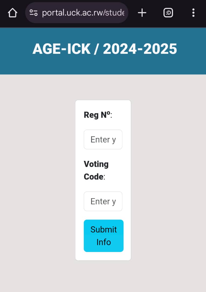
Task: Click the AGE-ICK text in the header
Action: coord(61,49)
